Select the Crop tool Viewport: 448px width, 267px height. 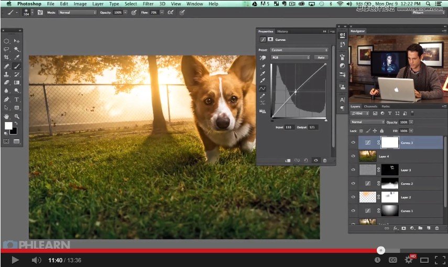pyautogui.click(x=7, y=58)
